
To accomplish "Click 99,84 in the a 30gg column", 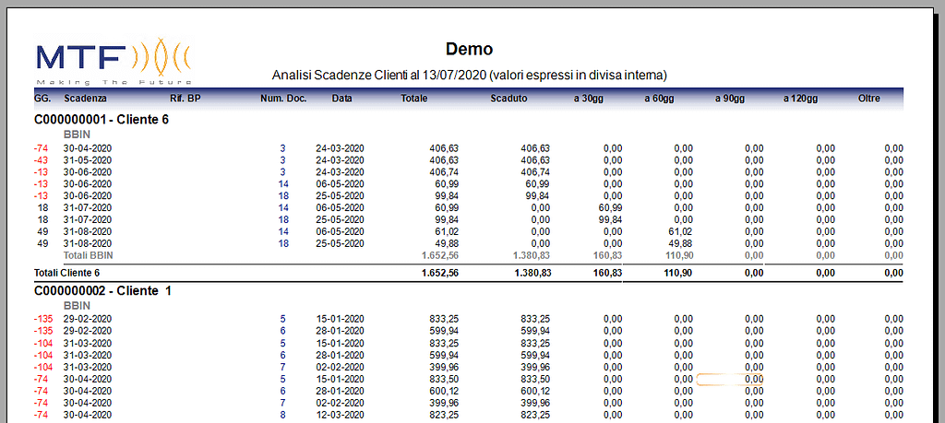I will click(x=609, y=219).
